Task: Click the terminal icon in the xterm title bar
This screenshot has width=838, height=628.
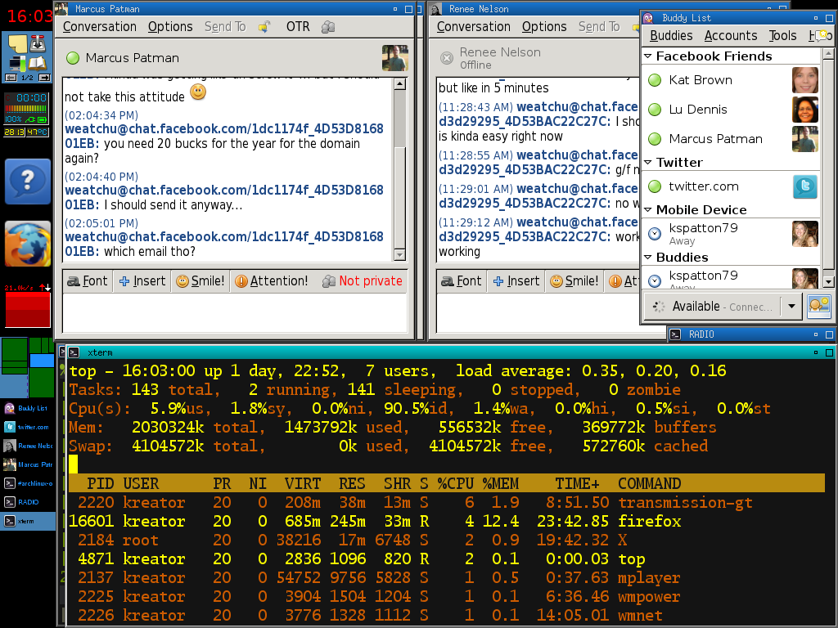Action: click(74, 352)
